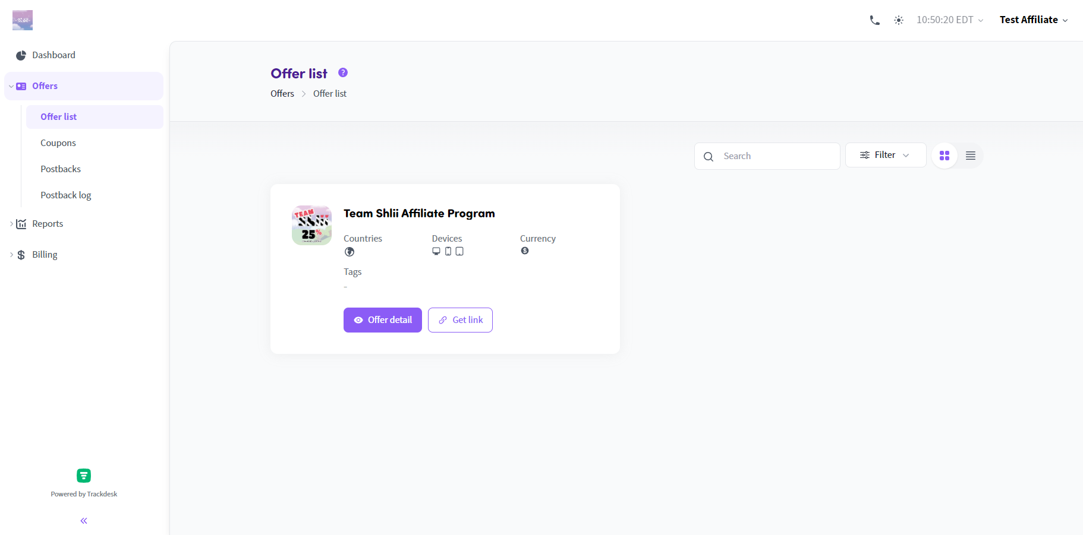Click the Countries label in offer card
This screenshot has height=535, width=1083.
pyautogui.click(x=363, y=239)
